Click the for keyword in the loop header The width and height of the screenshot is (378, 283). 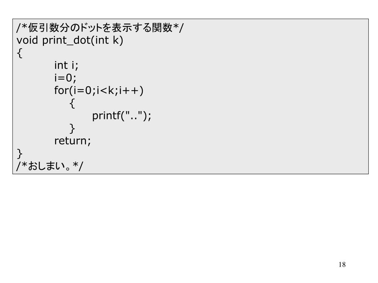(x=62, y=91)
